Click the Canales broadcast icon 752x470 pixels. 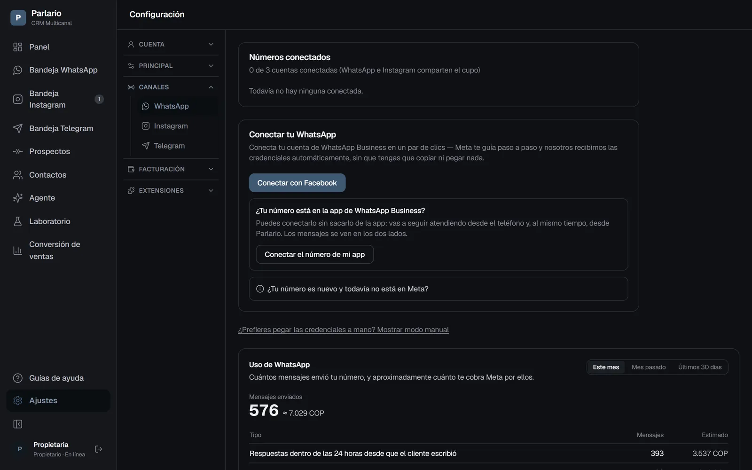coord(131,87)
